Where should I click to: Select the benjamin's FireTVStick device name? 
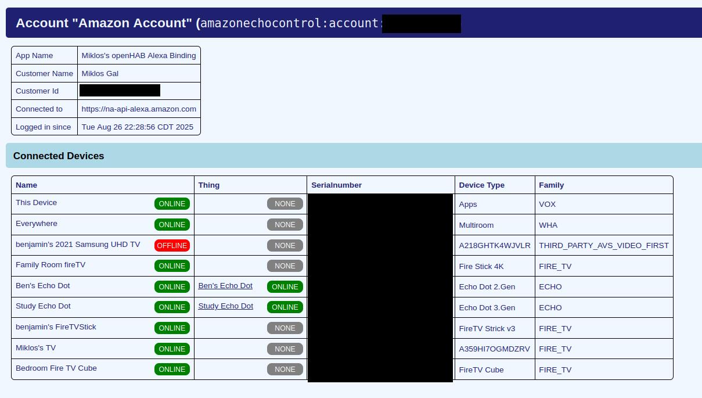(x=56, y=327)
